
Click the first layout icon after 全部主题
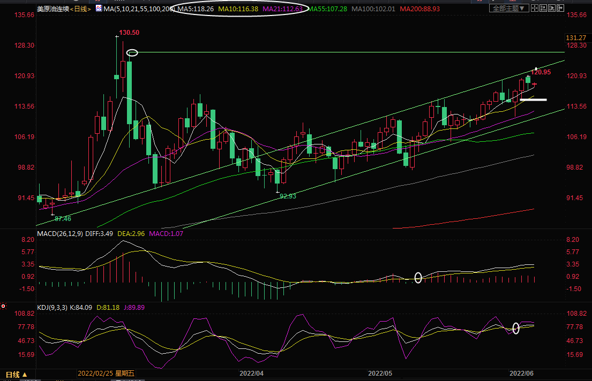535,9
